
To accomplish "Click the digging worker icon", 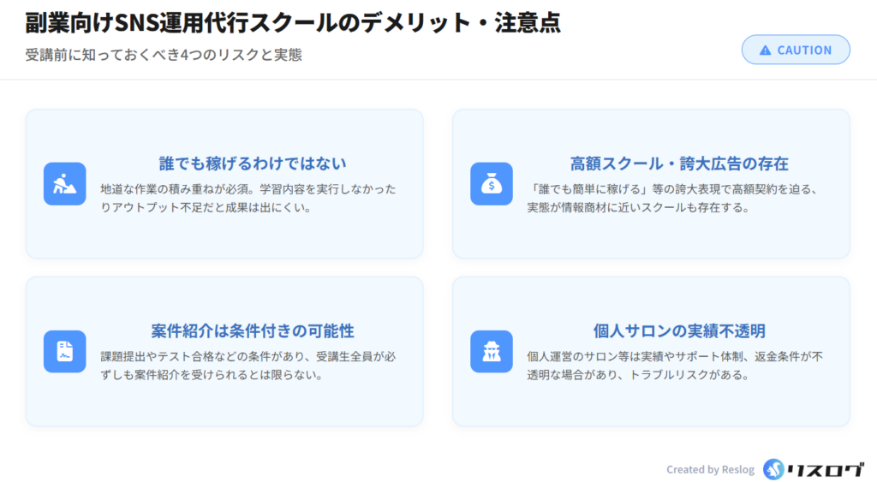I will pos(65,183).
